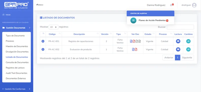This screenshot has width=201, height=92.
Task: Open Maestro de Documentos menu item
Action: tap(17, 46)
